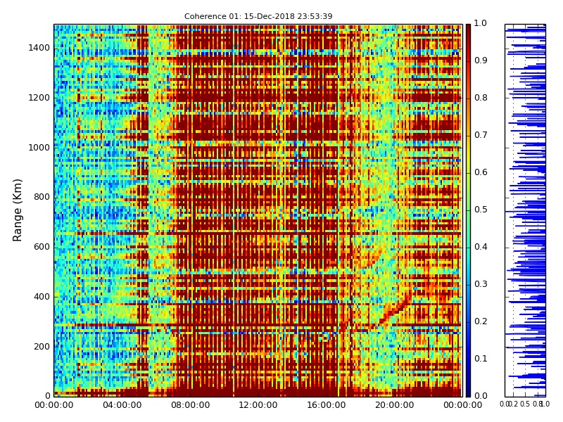
Task: Click the colorbar 0.2 value label
Action: [481, 321]
